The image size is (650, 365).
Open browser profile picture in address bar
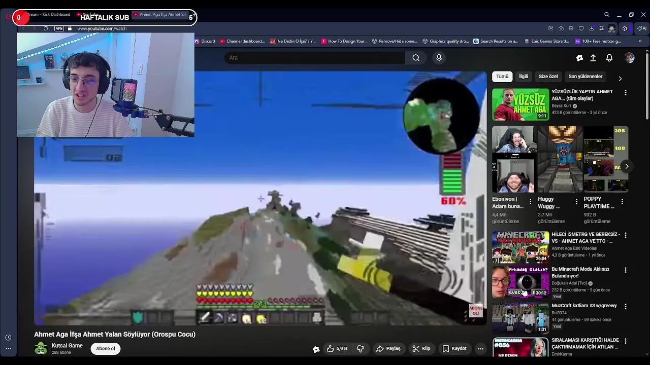[x=612, y=28]
